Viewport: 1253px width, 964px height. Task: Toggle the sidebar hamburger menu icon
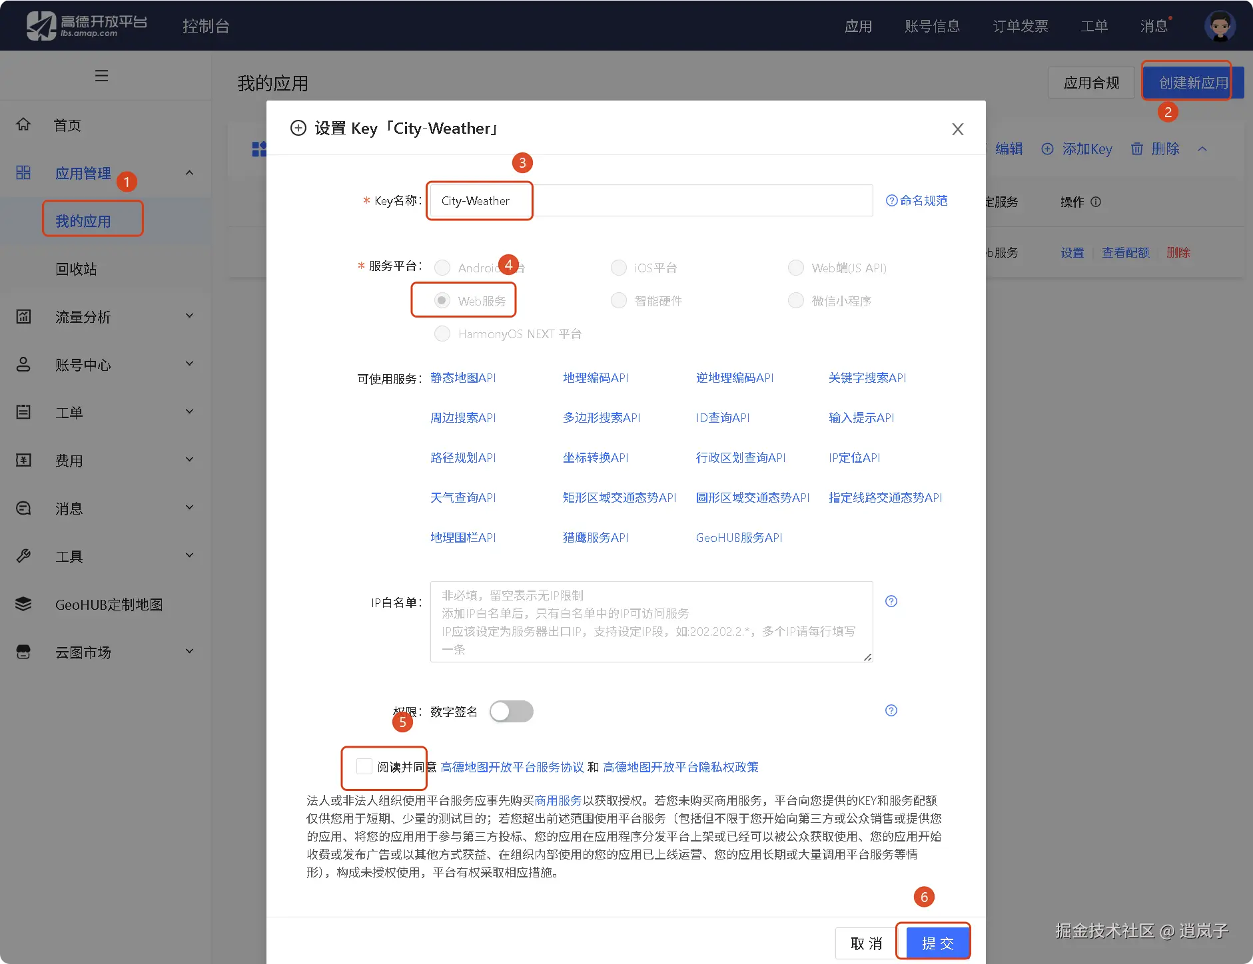[x=101, y=75]
